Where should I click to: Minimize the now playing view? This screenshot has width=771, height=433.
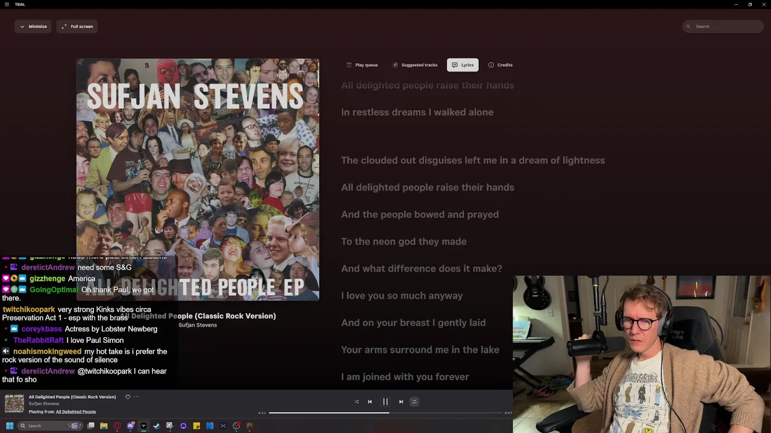click(x=33, y=26)
